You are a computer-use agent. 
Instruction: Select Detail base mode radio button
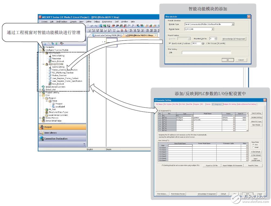[253, 147]
